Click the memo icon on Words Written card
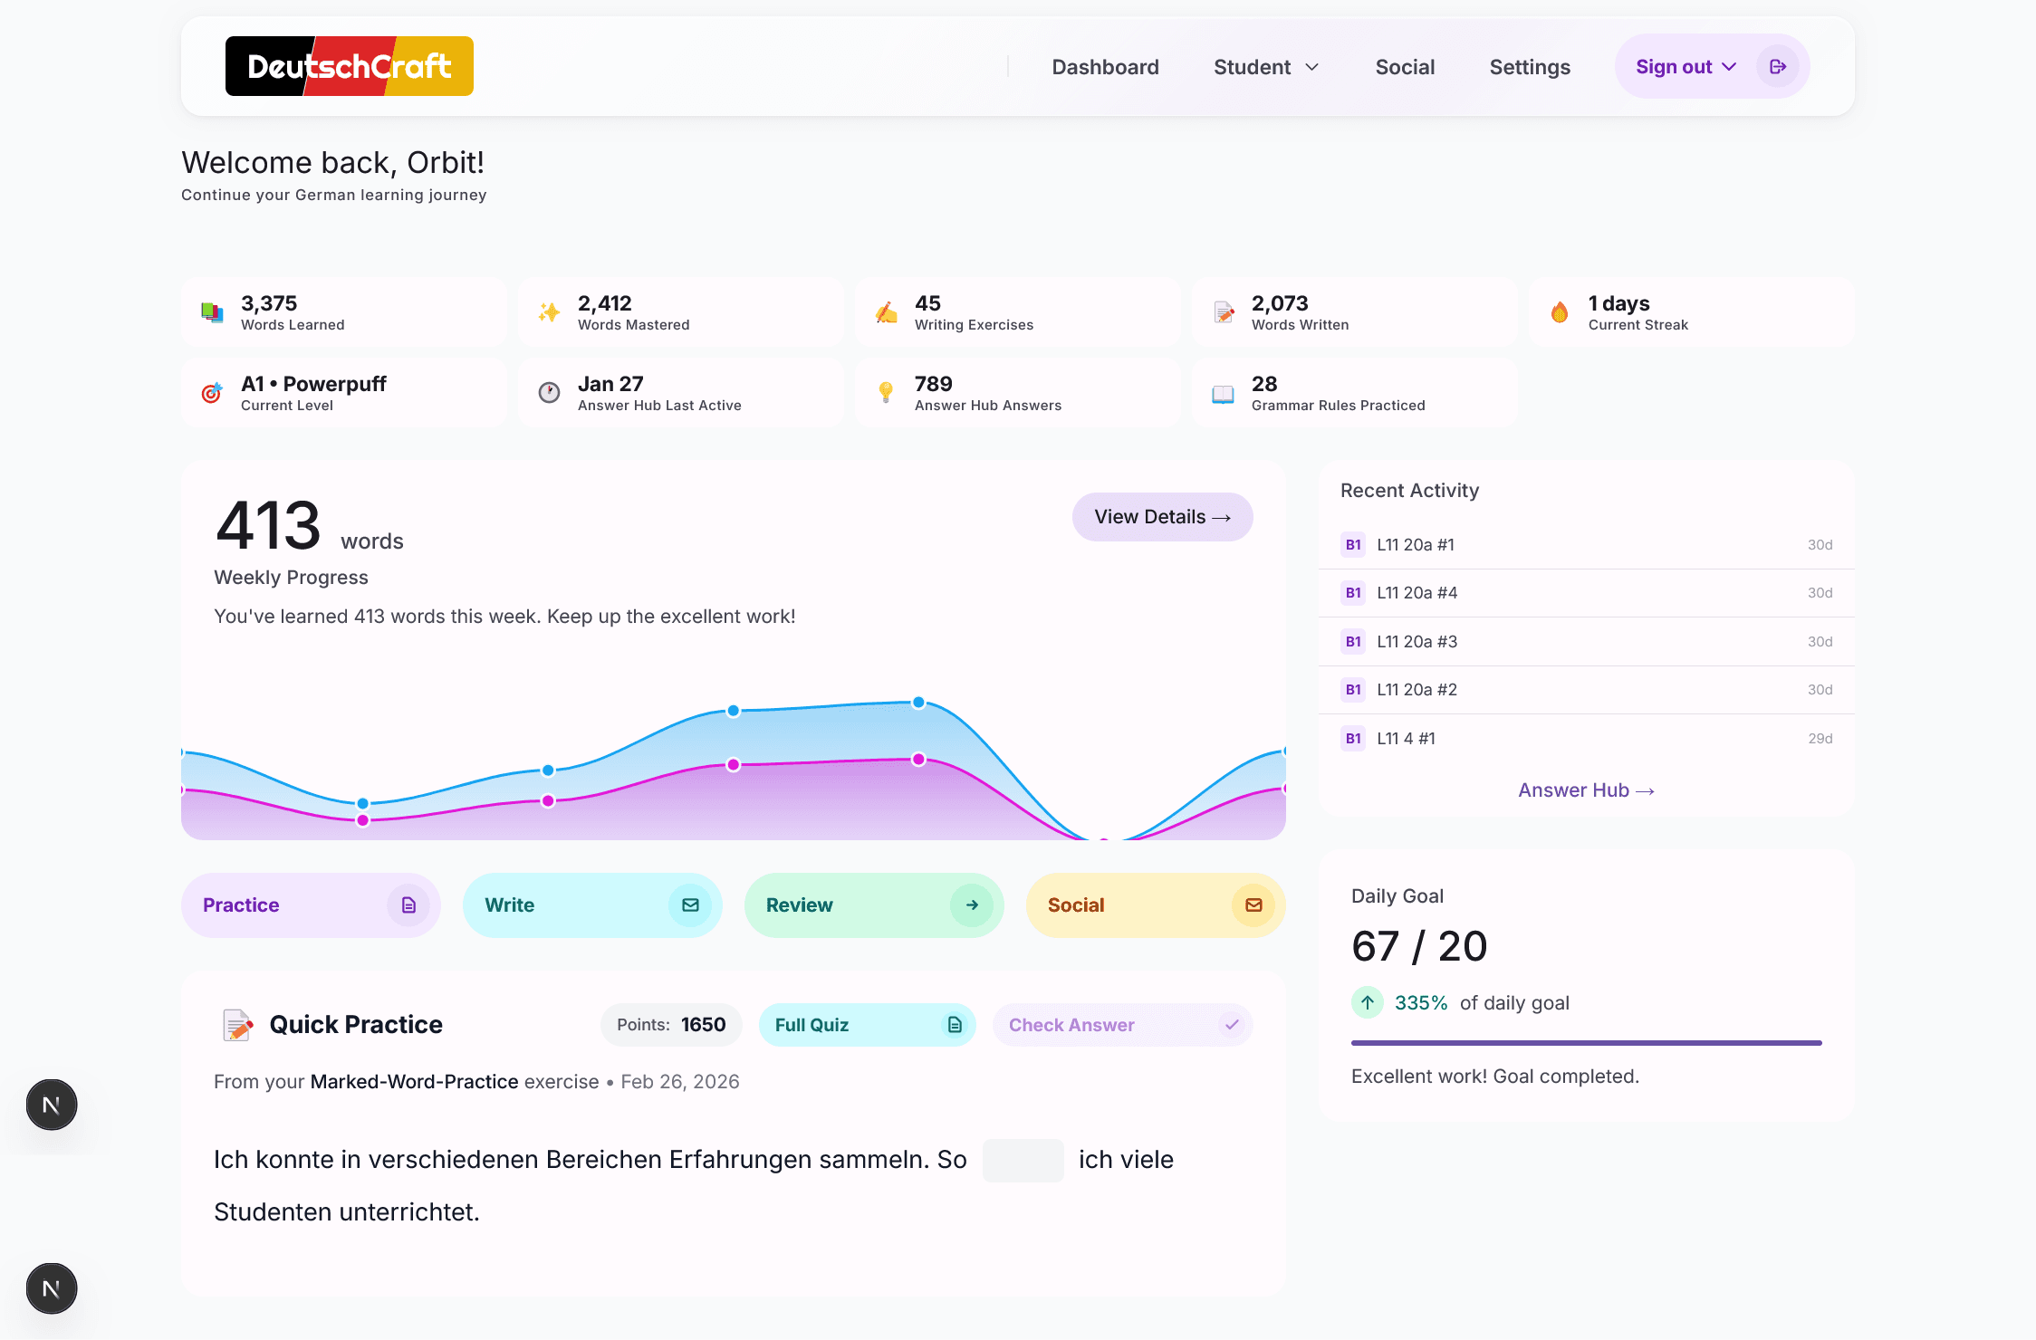 point(1223,311)
